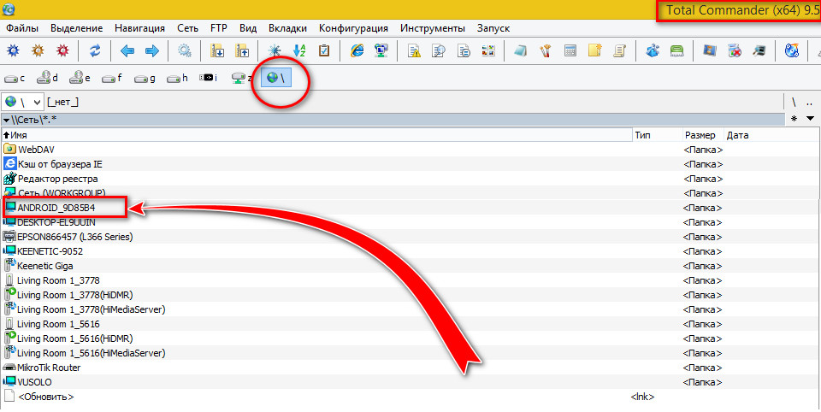Viewport: 821px width, 412px height.
Task: Open the Internet Explorer toolbar icon
Action: [357, 50]
